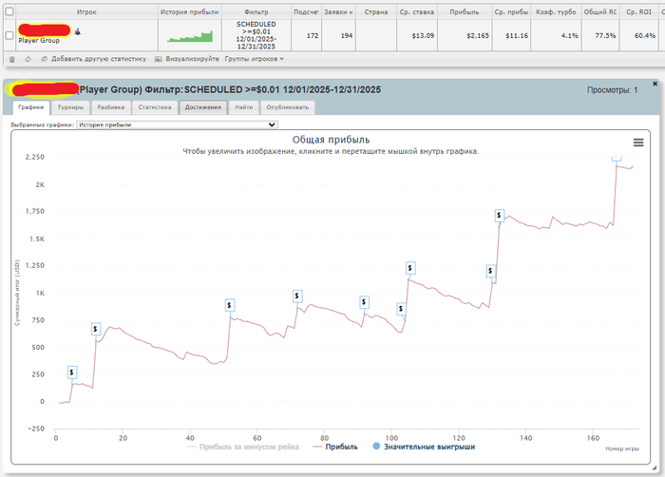Open the Турниры tab
Screen dimensions: 665x477
70,107
